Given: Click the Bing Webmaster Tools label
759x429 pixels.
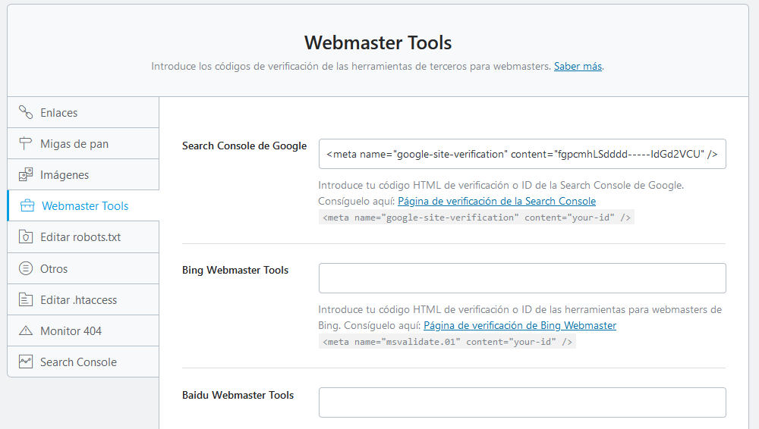Looking at the screenshot, I should coord(235,271).
